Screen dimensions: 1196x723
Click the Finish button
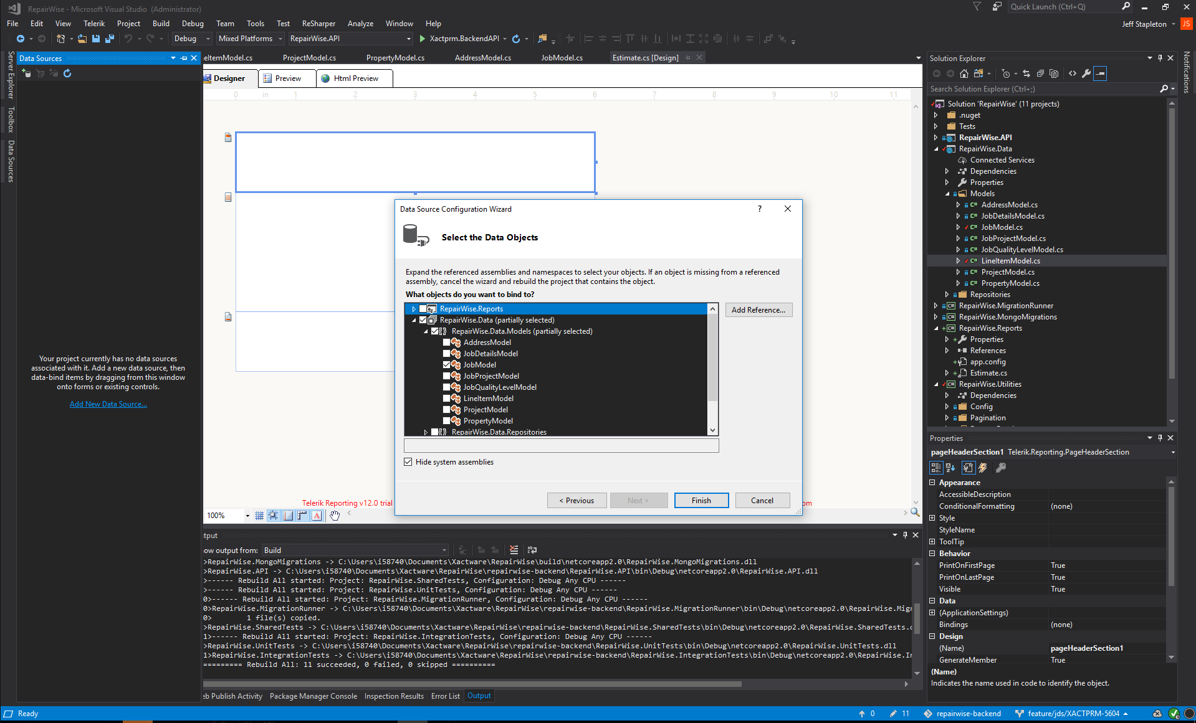coord(701,501)
